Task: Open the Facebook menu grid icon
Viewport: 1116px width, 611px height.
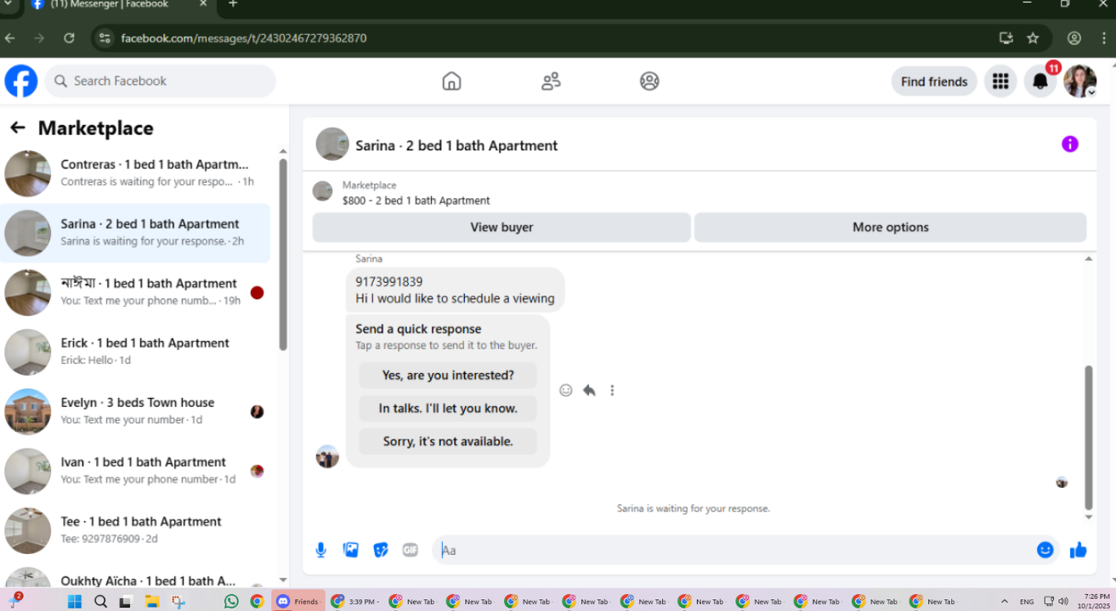Action: pyautogui.click(x=1000, y=82)
